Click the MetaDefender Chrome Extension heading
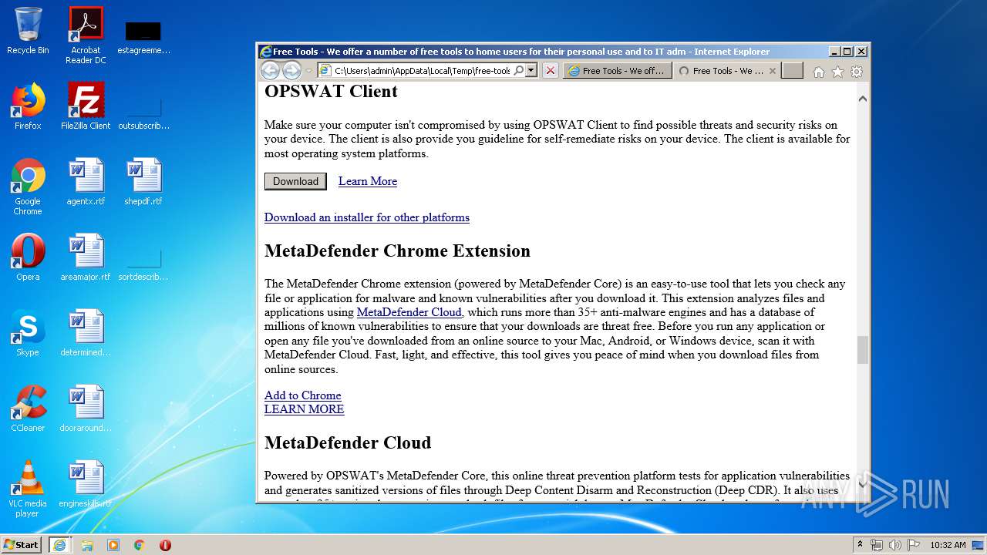Image resolution: width=987 pixels, height=555 pixels. [397, 251]
